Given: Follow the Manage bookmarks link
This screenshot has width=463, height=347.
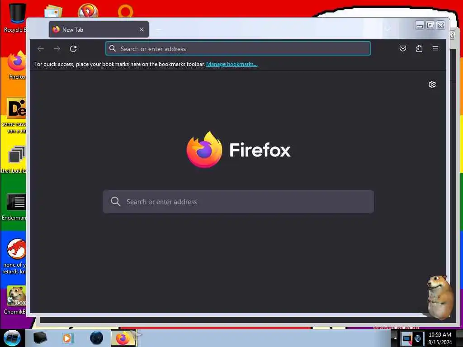Looking at the screenshot, I should click(232, 64).
